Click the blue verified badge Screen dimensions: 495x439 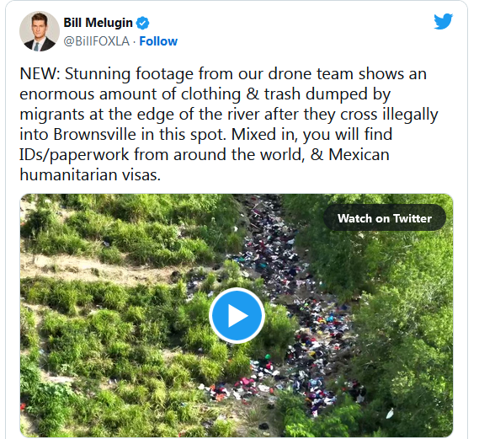click(143, 23)
